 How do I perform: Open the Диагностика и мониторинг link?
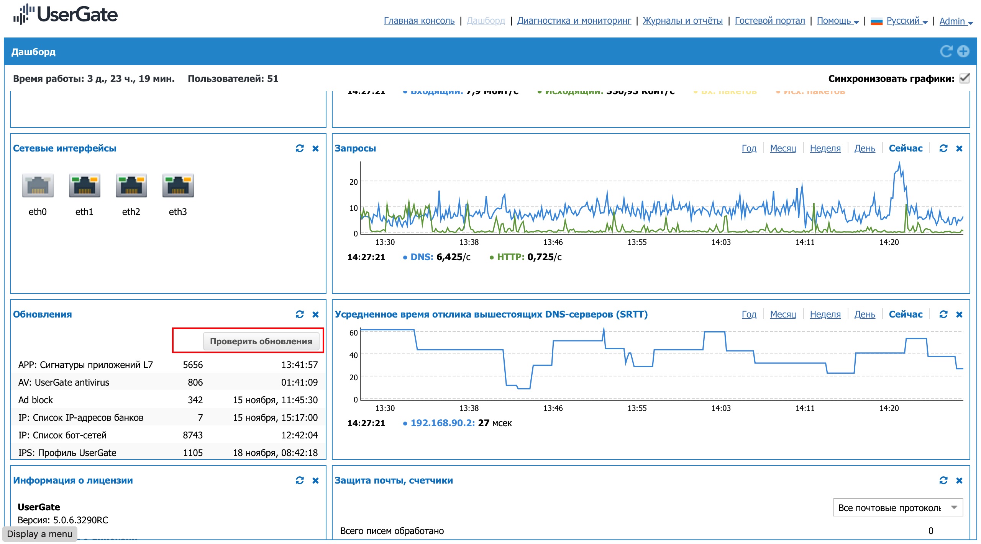574,21
